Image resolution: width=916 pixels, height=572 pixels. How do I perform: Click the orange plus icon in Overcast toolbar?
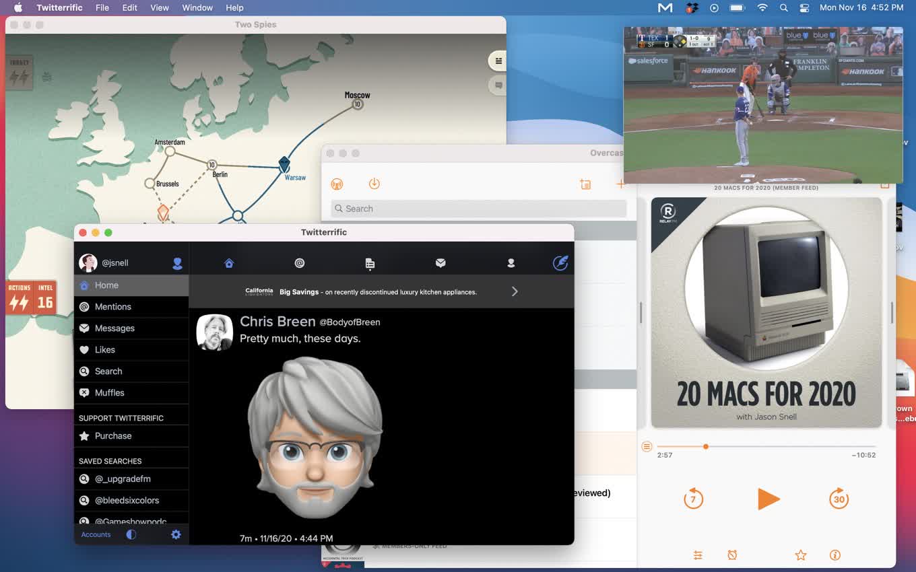620,184
